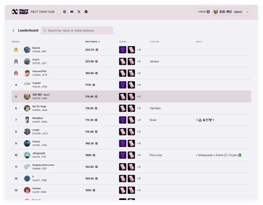Open Kingsley Swim's avatar
The image size is (263, 205).
[27, 167]
